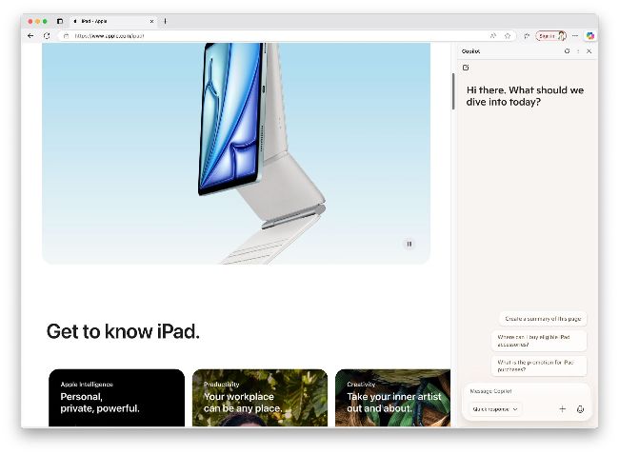Open the browser's three-dot settings menu
This screenshot has height=455, width=619.
[575, 35]
